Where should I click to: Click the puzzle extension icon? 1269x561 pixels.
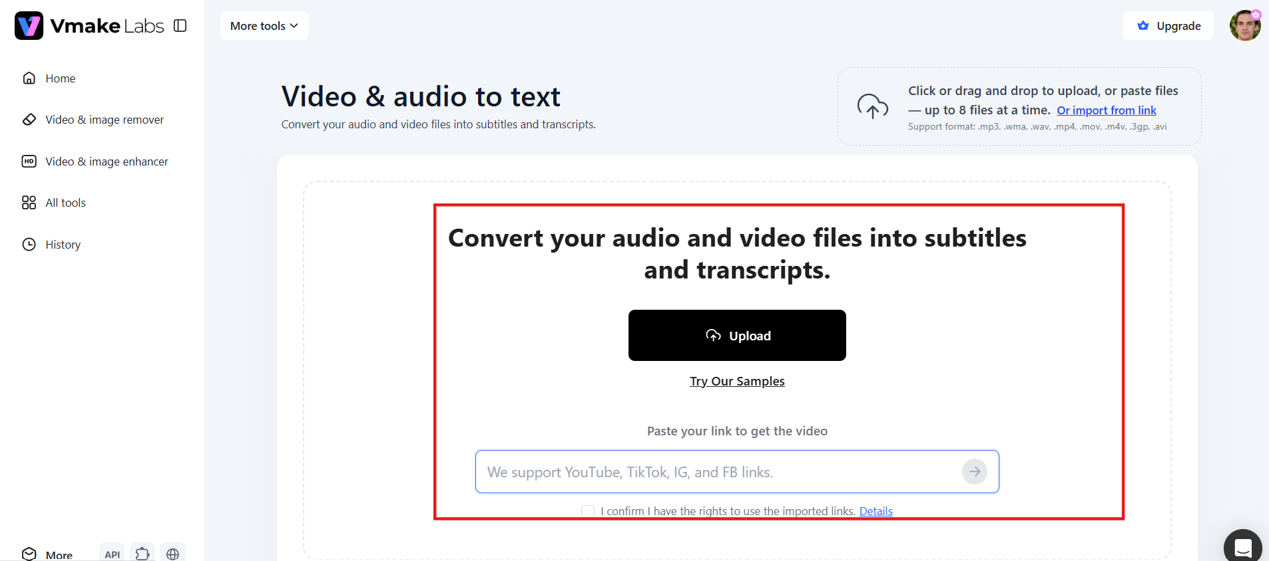click(142, 554)
